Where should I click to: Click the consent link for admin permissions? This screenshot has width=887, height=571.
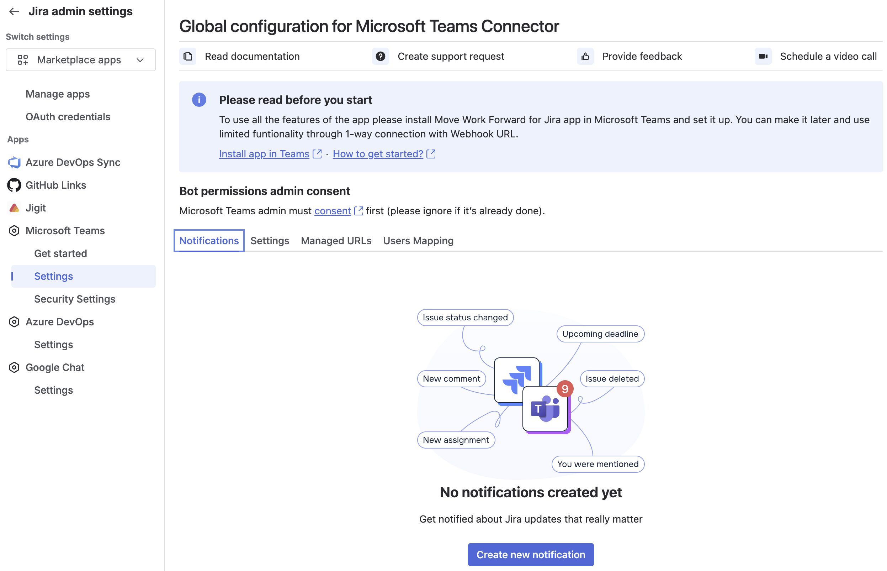coord(333,211)
